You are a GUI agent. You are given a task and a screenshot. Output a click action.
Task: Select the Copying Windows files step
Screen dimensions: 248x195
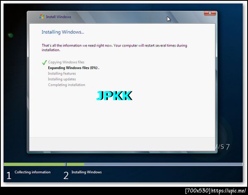pyautogui.click(x=66, y=62)
